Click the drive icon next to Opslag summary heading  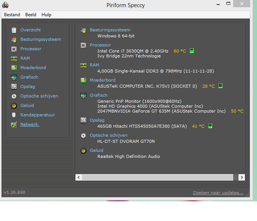[x=83, y=120]
